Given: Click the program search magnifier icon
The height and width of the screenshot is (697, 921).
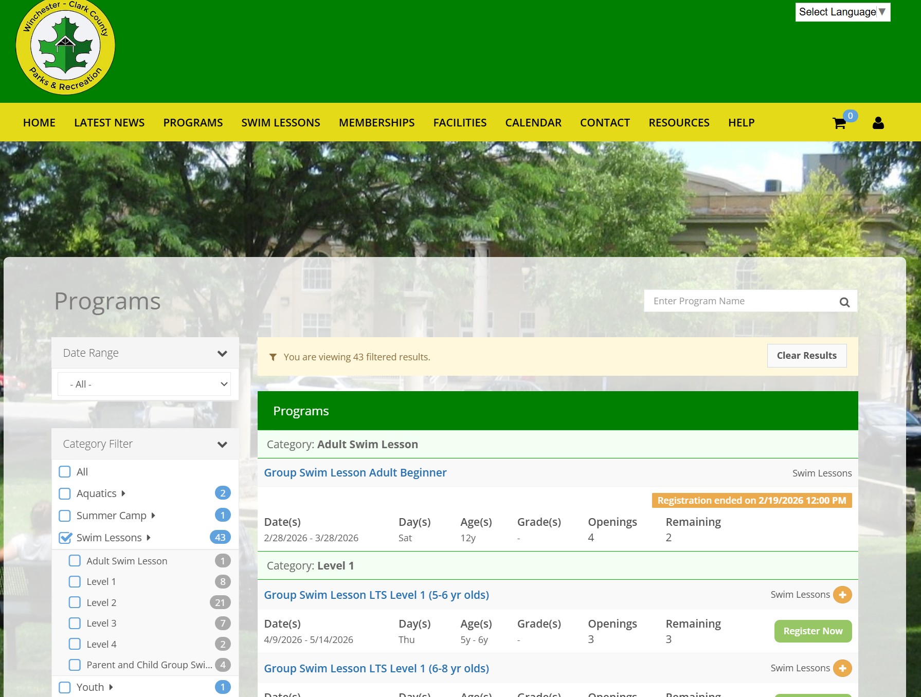Looking at the screenshot, I should click(x=844, y=302).
